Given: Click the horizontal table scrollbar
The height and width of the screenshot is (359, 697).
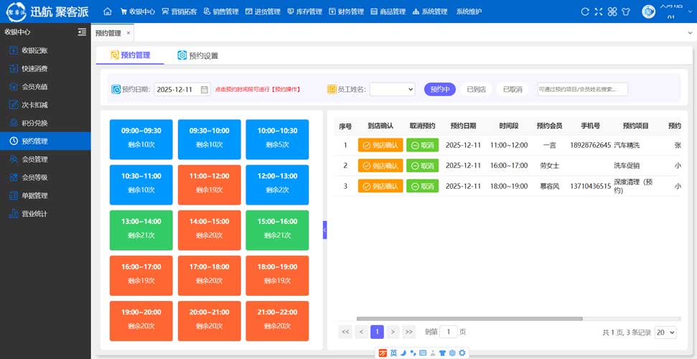Looking at the screenshot, I should (x=469, y=319).
